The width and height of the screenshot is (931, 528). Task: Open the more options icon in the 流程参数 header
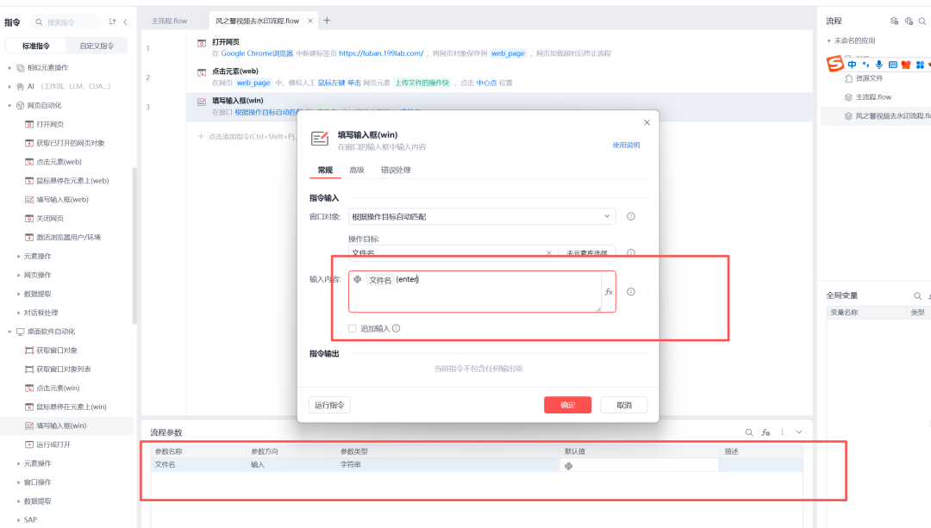click(x=782, y=432)
